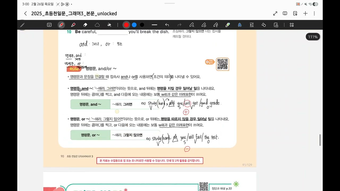This screenshot has width=340, height=191.
Task: Open the pen thickness line setting
Action: tap(154, 25)
